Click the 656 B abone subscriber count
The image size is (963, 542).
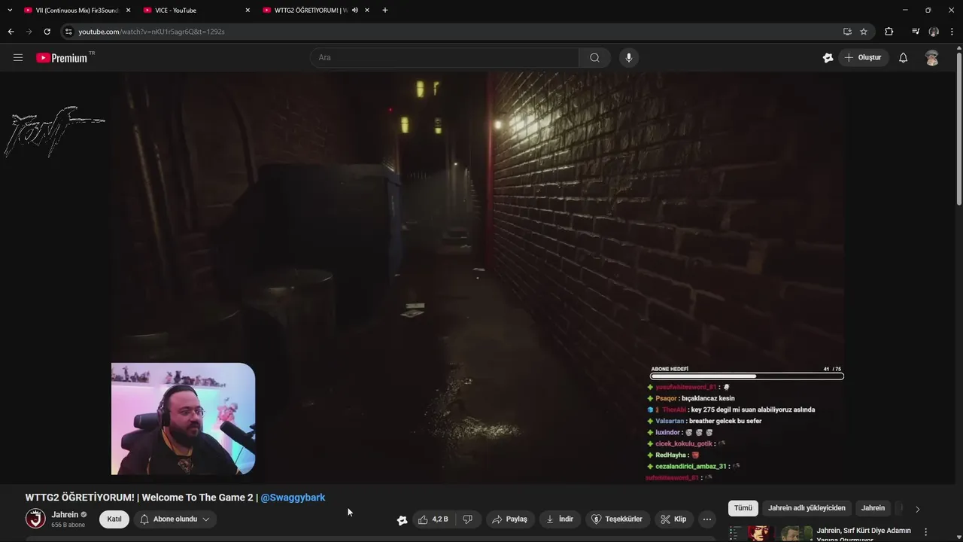coord(68,525)
